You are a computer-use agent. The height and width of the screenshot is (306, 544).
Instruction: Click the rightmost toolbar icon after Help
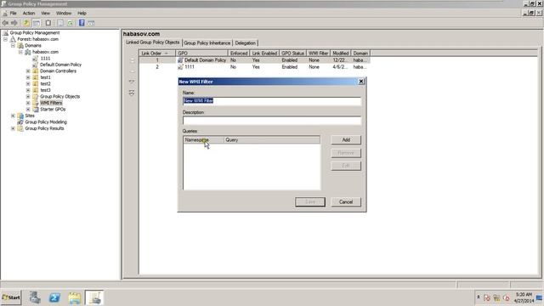pyautogui.click(x=91, y=23)
